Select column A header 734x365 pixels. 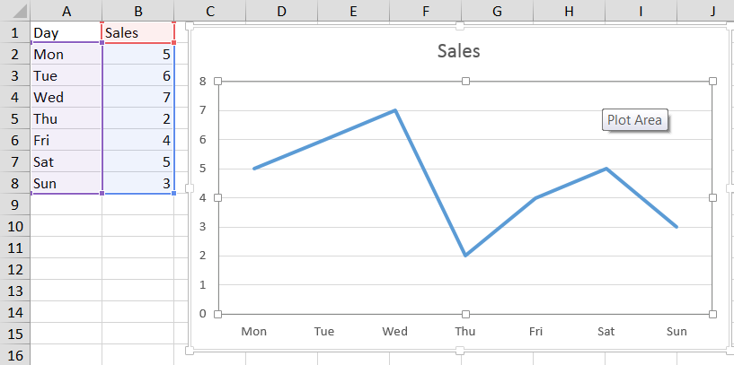tap(66, 10)
